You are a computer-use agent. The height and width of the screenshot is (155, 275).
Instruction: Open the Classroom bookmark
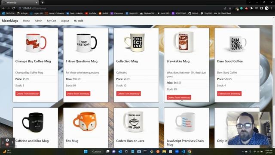point(117,13)
